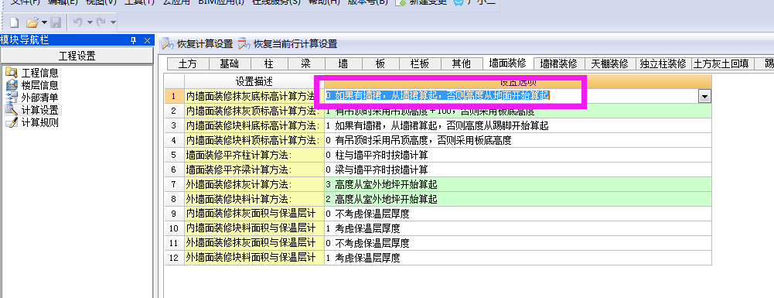
Task: Select 计算设置 in the navigation tree
Action: point(32,110)
